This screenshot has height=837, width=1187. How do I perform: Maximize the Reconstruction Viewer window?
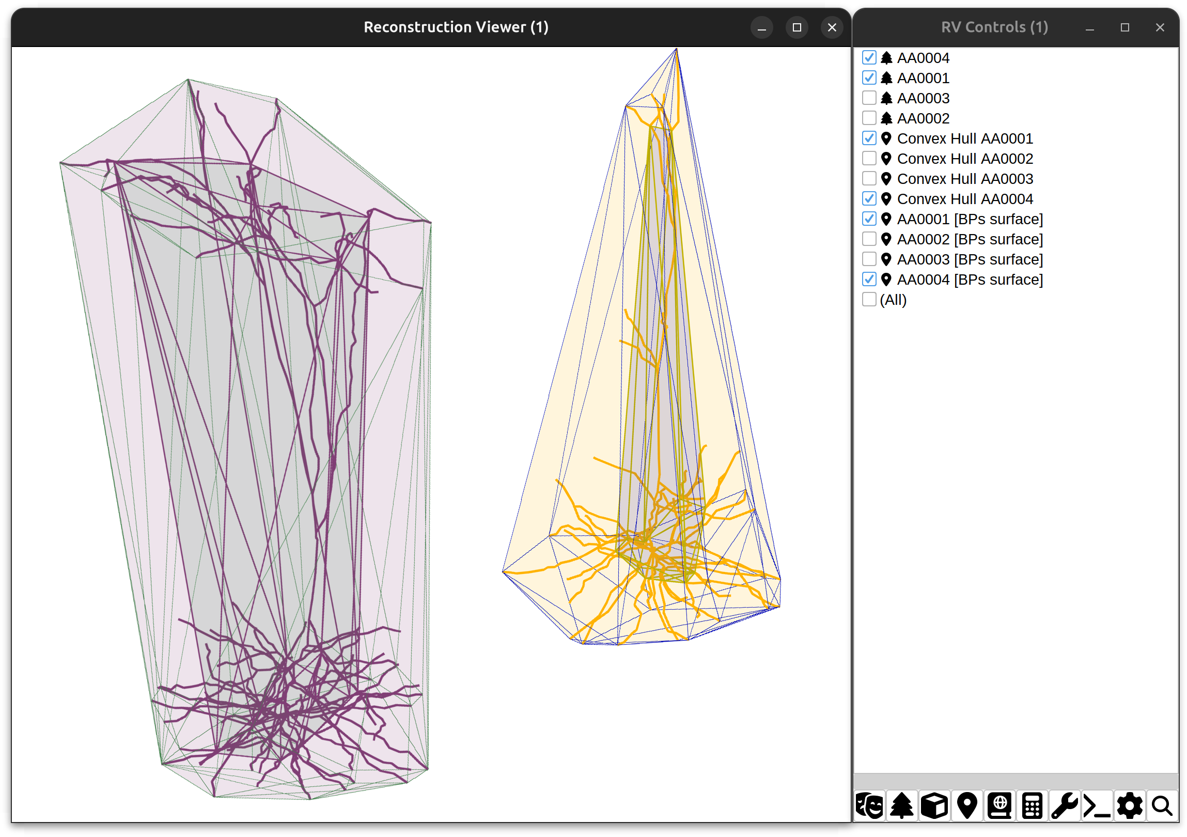click(x=796, y=27)
